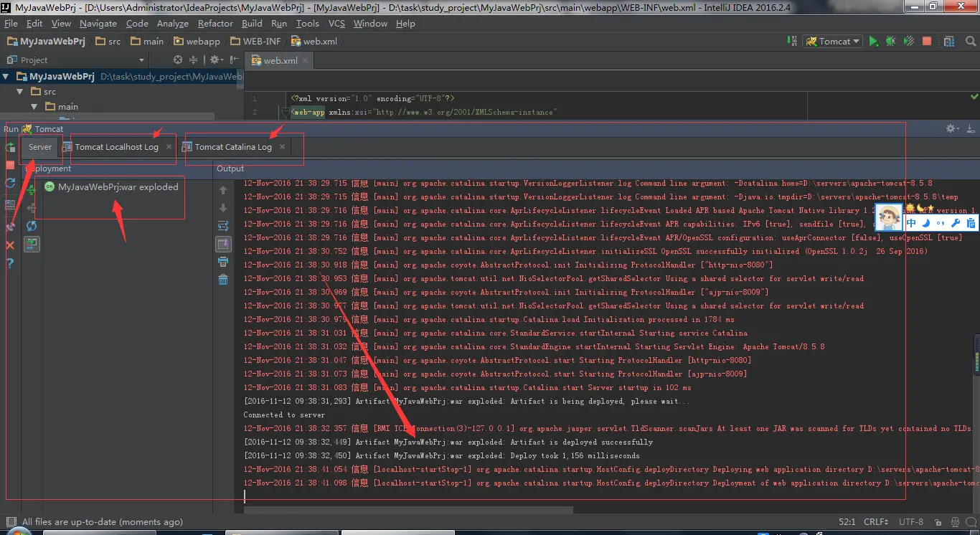Refresh deployment status icon
The image size is (980, 535).
32,226
